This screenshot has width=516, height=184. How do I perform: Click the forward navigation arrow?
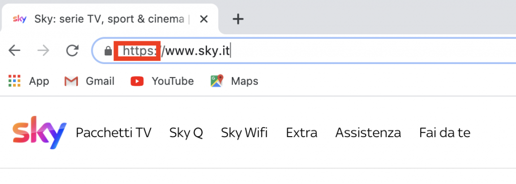(43, 51)
